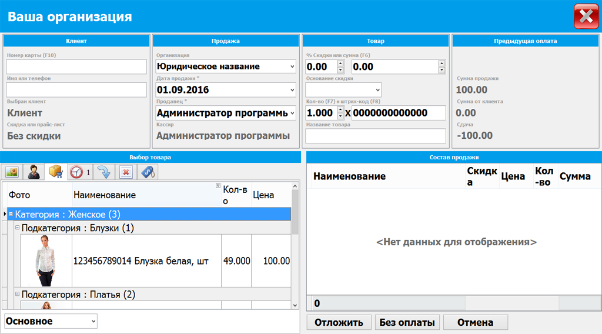Screen dimensions: 602x334
Task: Click the footer count 0 in Состав продажи
Action: pyautogui.click(x=317, y=303)
